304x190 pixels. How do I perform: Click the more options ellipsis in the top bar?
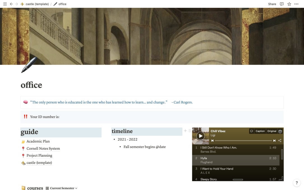[x=296, y=4]
